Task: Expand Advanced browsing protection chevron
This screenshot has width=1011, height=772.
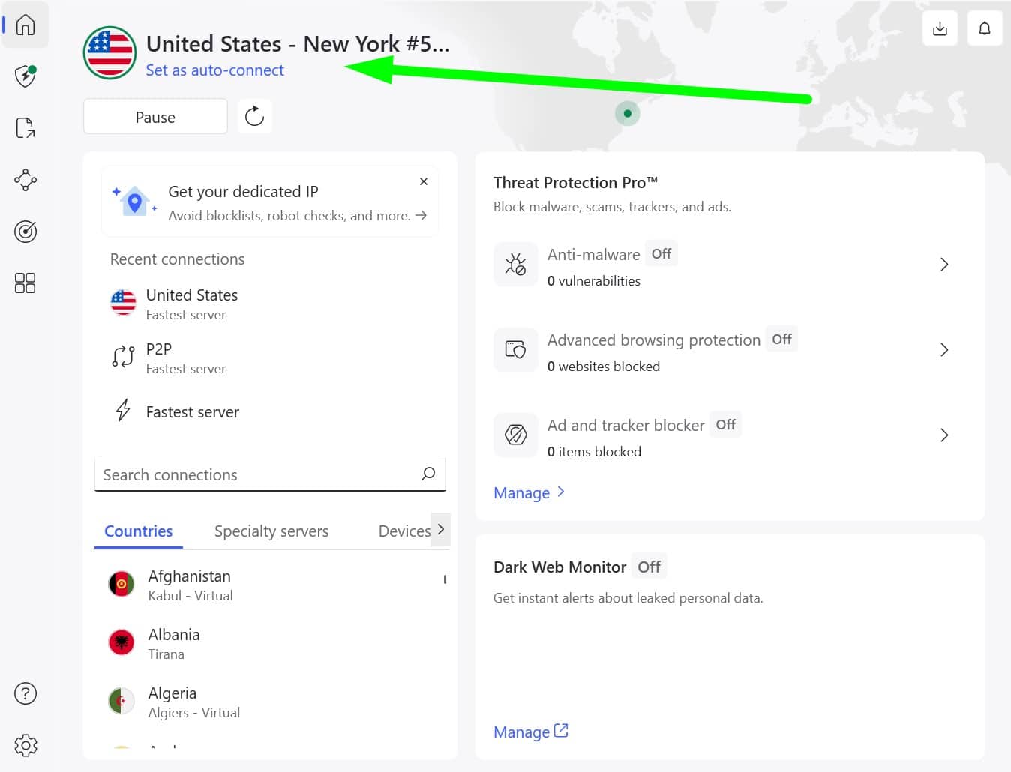Action: coord(944,350)
